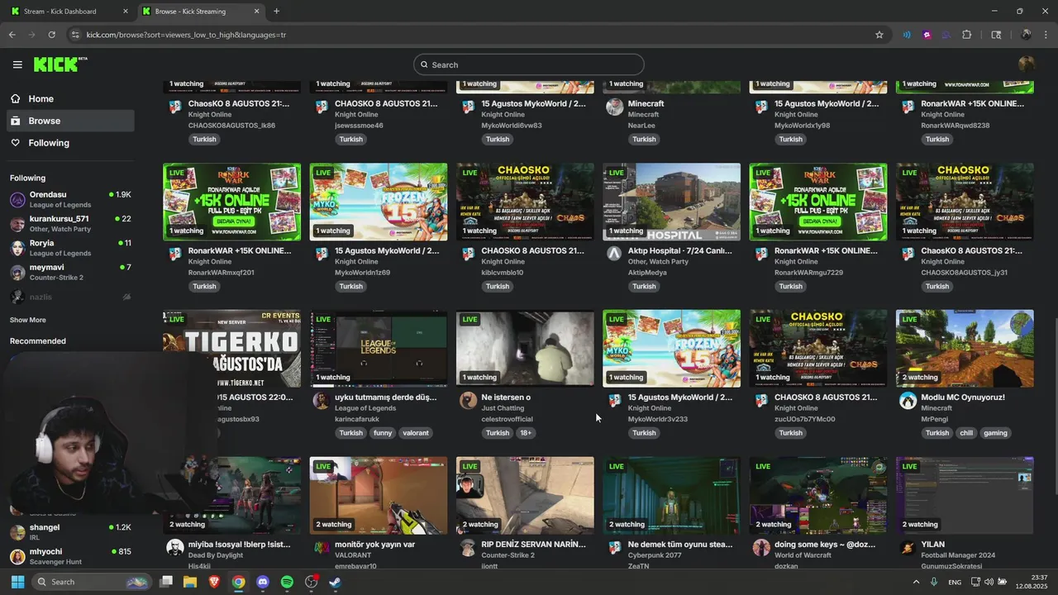Expand Show More under Following
This screenshot has width=1058, height=595.
pos(28,320)
